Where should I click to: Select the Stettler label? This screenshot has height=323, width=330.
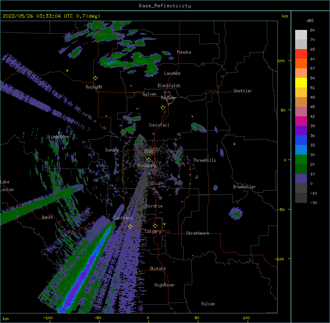click(243, 91)
